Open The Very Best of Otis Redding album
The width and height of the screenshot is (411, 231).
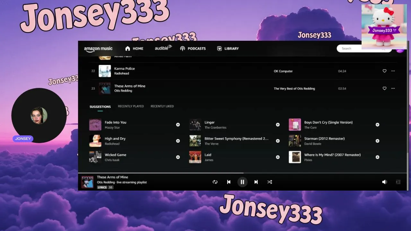(294, 89)
